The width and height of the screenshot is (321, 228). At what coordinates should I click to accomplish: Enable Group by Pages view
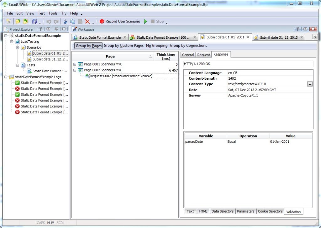(x=88, y=45)
